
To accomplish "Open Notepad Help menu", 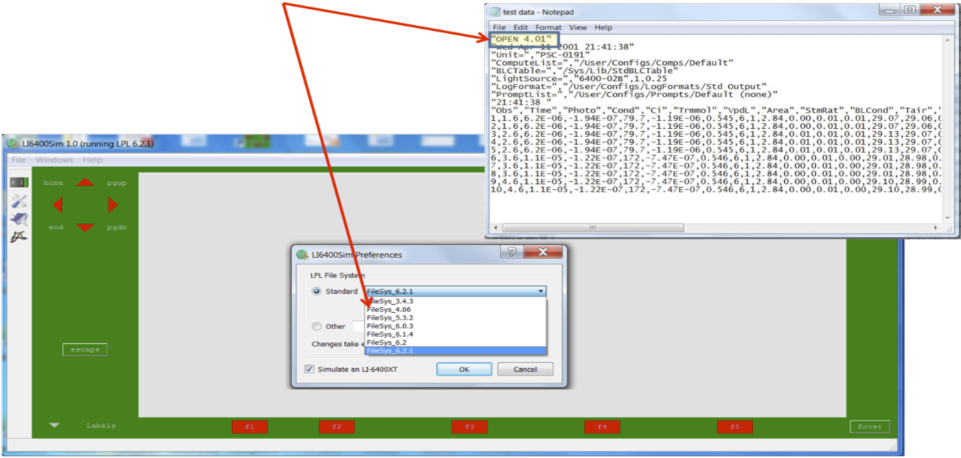I will pos(603,27).
